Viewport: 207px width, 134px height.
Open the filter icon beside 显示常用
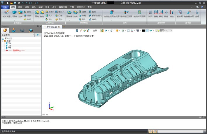[38, 35]
